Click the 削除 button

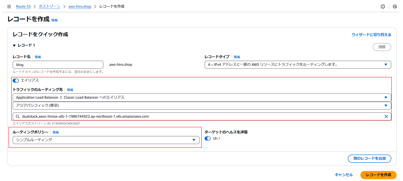pyautogui.click(x=382, y=47)
